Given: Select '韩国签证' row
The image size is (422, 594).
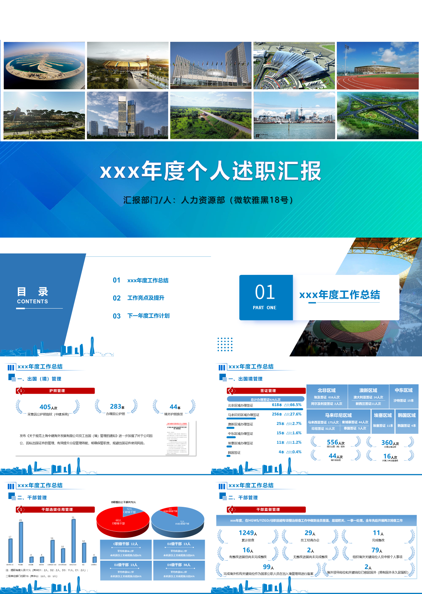Looking at the screenshot, I should [x=265, y=452].
